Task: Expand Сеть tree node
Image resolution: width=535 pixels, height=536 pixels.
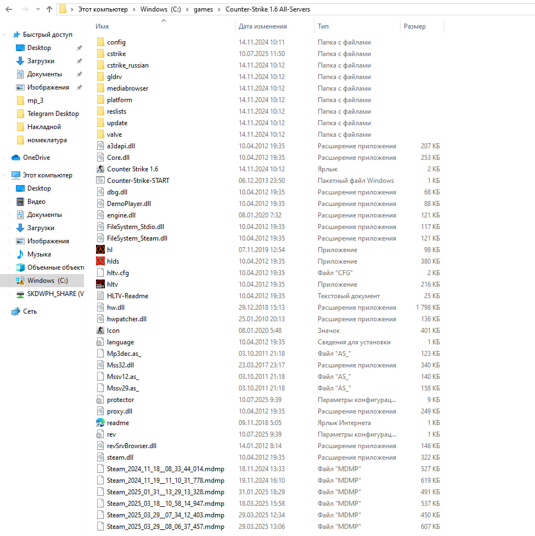Action: pos(4,311)
